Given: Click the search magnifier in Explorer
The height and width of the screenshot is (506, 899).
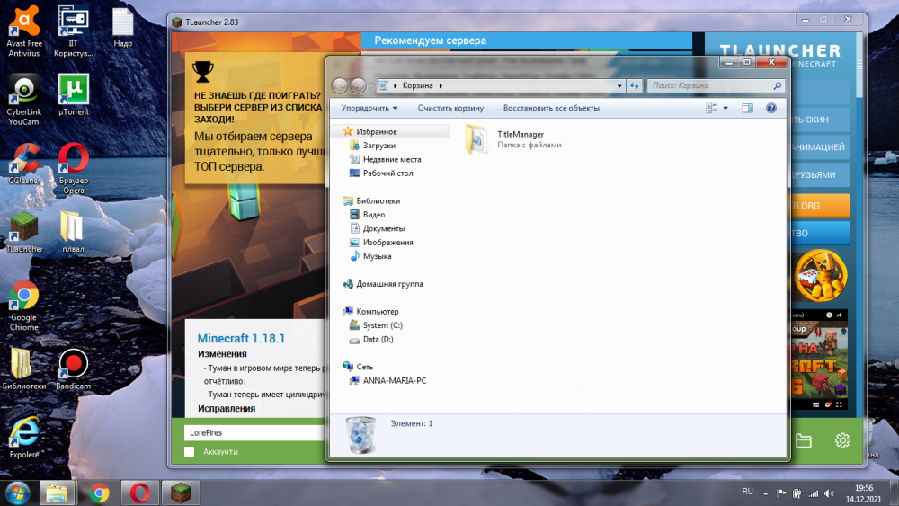Looking at the screenshot, I should (777, 85).
